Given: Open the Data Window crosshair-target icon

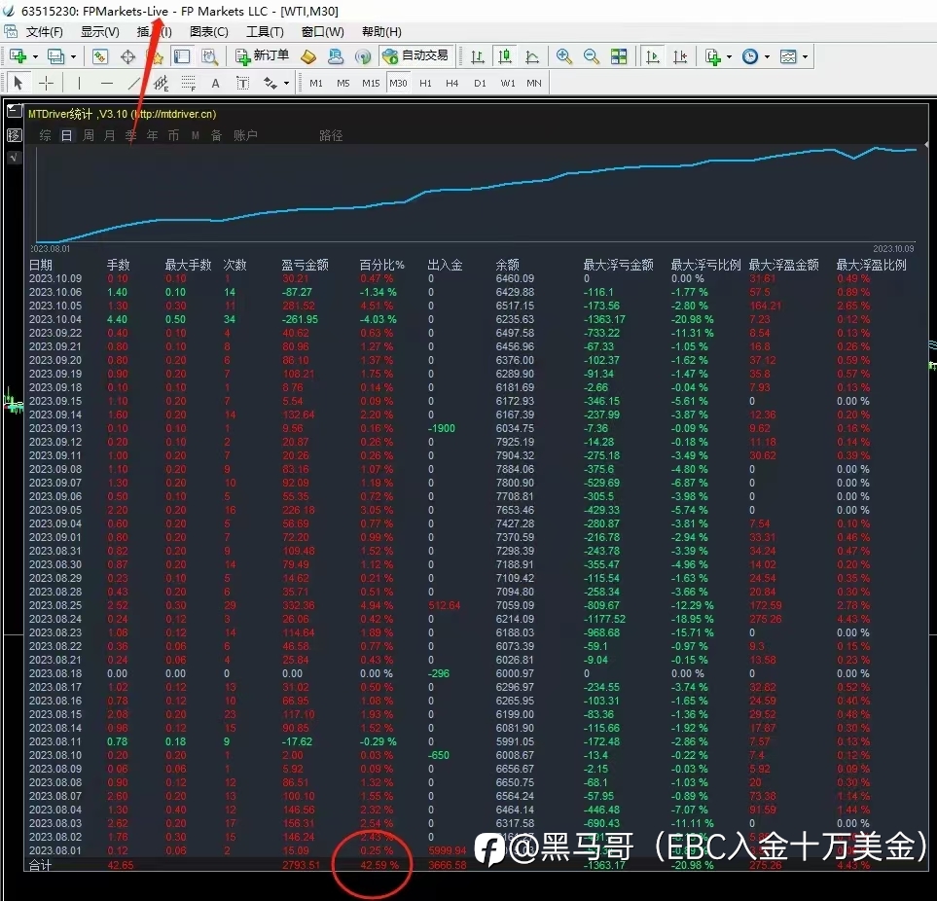Looking at the screenshot, I should 127,56.
